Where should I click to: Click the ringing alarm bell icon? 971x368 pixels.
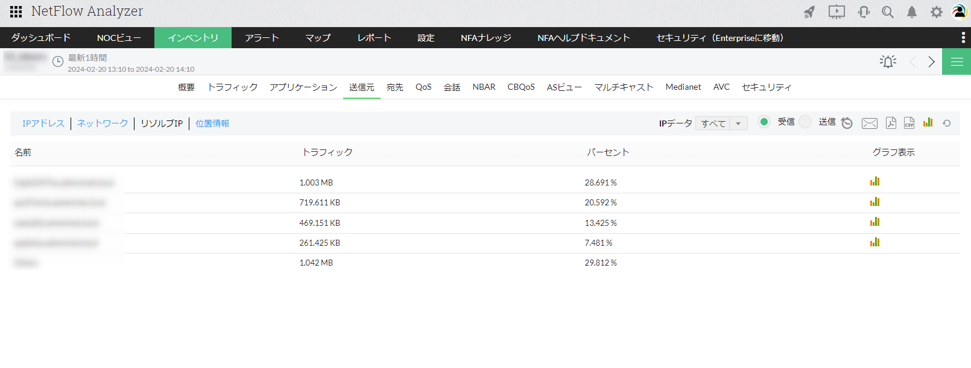click(x=888, y=61)
